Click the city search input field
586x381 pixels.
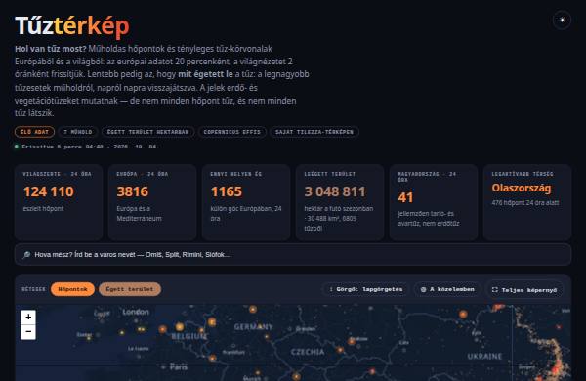point(293,255)
